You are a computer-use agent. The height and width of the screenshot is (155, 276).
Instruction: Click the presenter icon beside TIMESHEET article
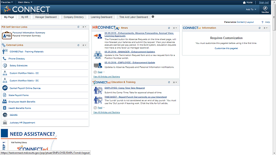coord(98,100)
